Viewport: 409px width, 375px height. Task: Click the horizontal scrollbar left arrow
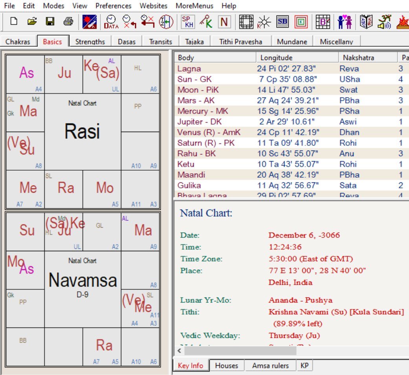pos(179,351)
